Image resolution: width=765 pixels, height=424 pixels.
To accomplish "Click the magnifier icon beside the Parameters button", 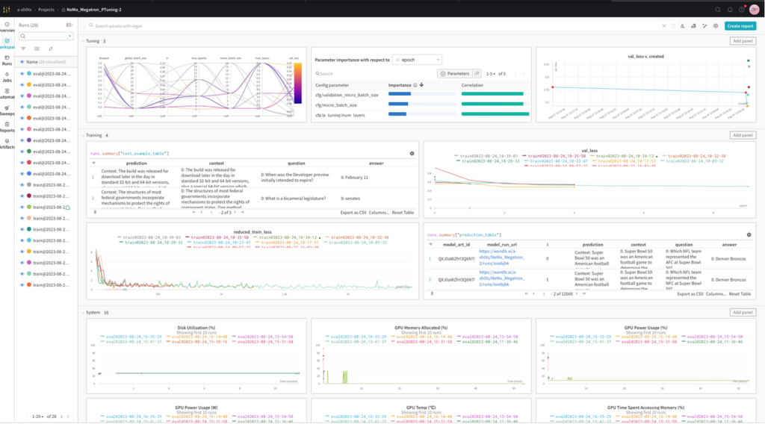I will tap(477, 74).
